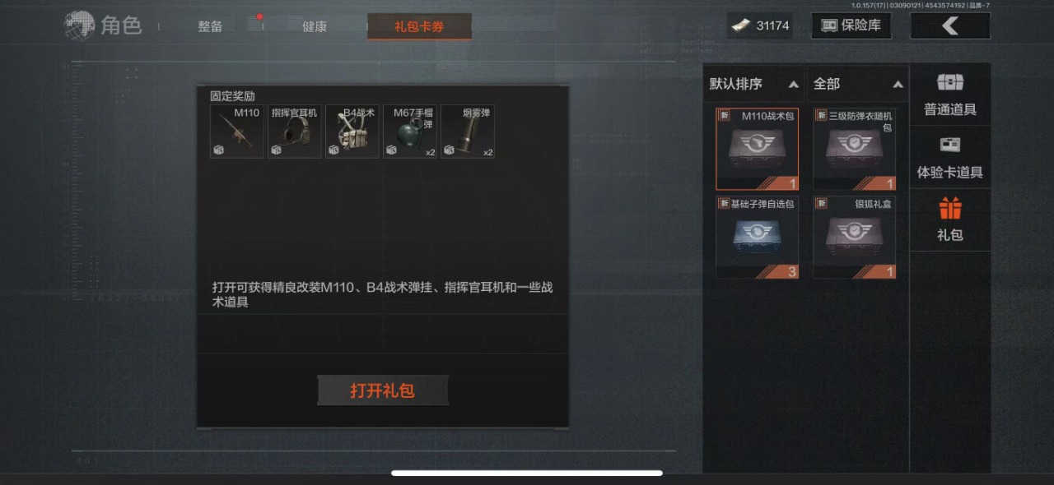Screen dimensions: 1054x485
Task: Expand the 默认排序 sort dropdown
Action: (754, 84)
